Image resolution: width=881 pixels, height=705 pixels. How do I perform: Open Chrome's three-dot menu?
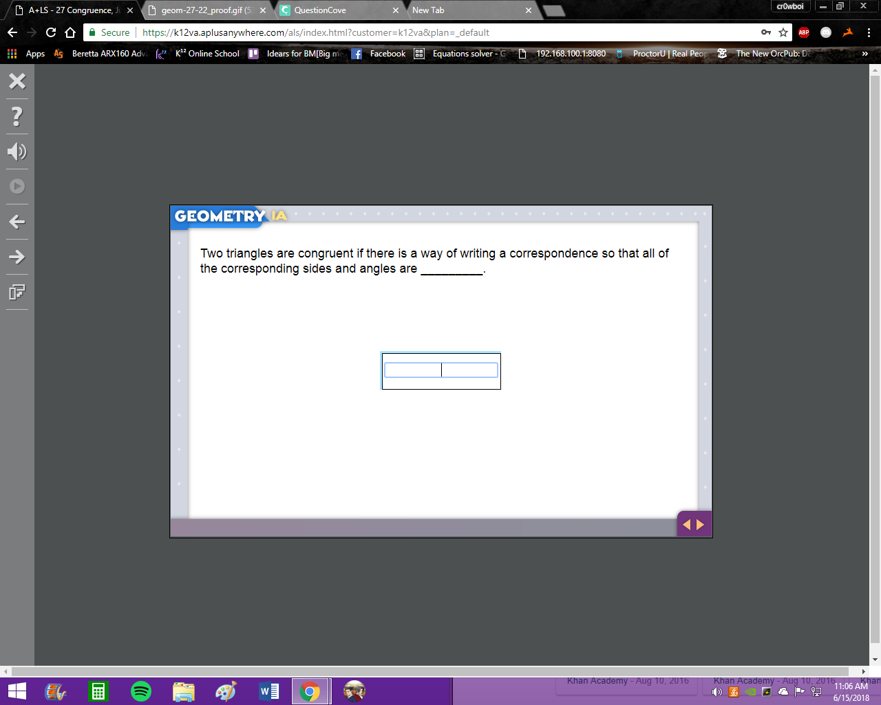pos(869,32)
